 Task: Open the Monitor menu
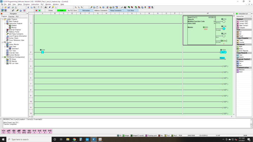click(x=48, y=4)
